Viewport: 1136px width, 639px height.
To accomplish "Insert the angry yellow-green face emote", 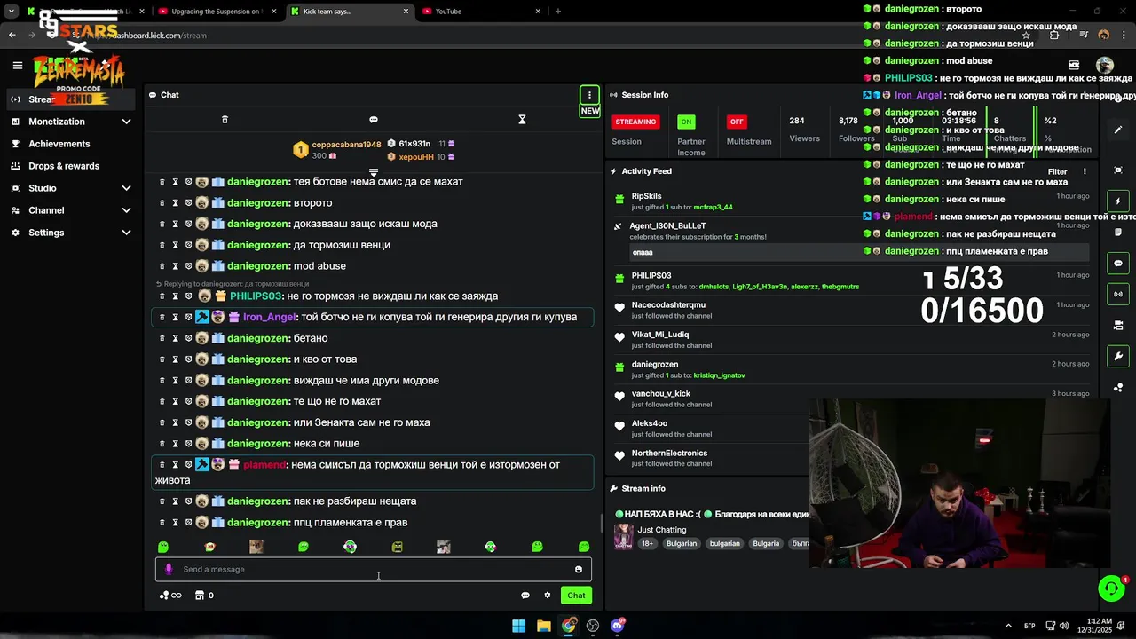I will (397, 547).
